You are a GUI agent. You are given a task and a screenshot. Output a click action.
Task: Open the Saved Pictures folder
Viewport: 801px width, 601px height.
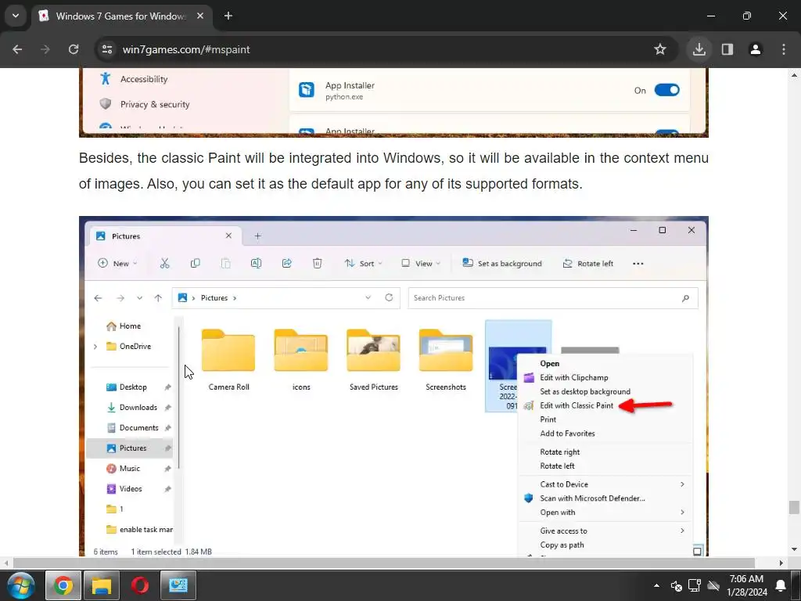[373, 360]
